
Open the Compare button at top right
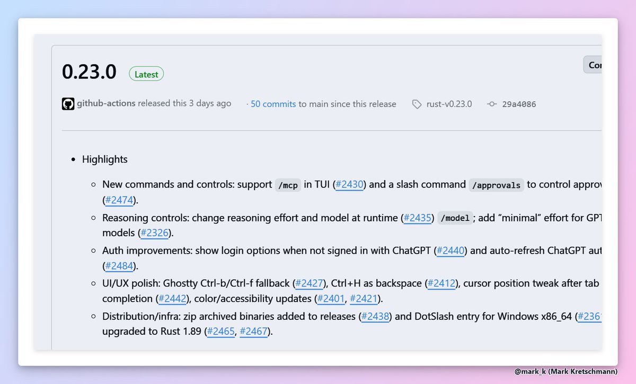click(596, 65)
